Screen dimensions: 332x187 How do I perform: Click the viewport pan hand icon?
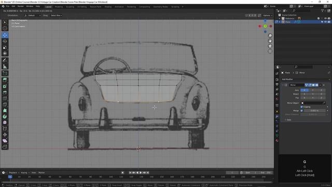tap(270, 41)
